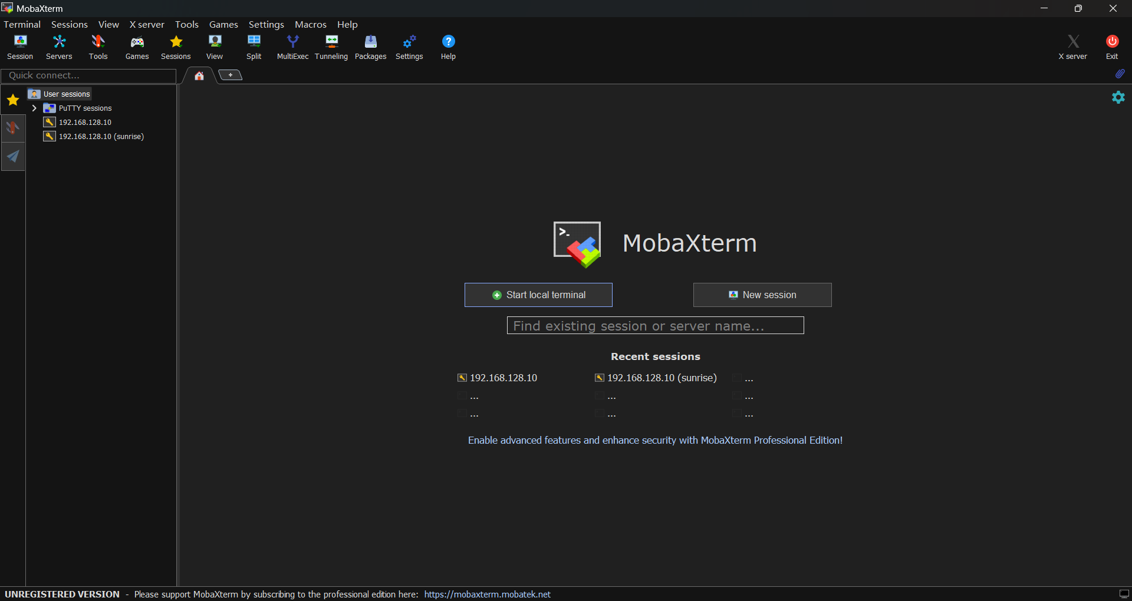The image size is (1132, 601).
Task: Click the red Exit icon
Action: (1111, 47)
